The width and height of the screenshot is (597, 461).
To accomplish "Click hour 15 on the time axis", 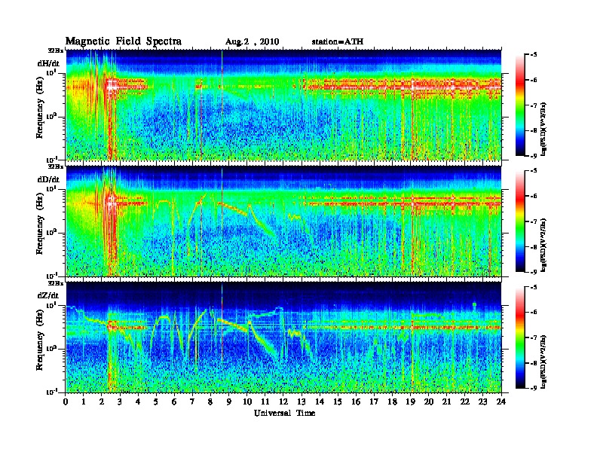I will pos(338,401).
